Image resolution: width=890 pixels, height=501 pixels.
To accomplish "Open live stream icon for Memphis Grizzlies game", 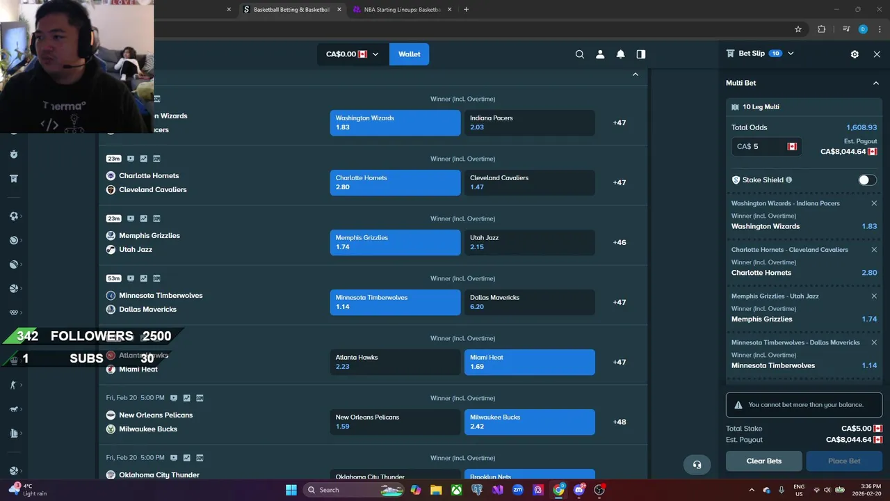I will point(131,218).
